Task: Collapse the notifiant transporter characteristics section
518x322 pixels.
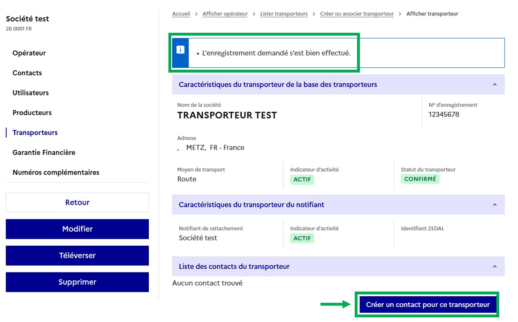Action: (494, 205)
